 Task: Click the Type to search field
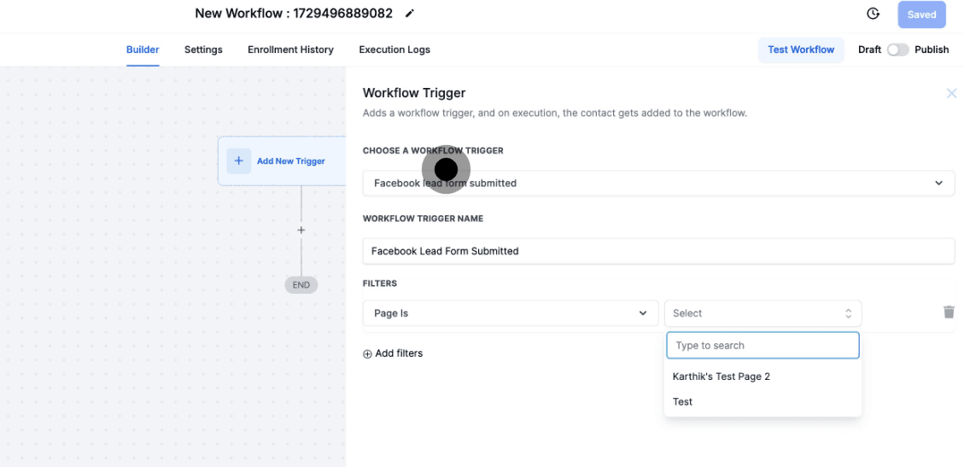pos(762,346)
